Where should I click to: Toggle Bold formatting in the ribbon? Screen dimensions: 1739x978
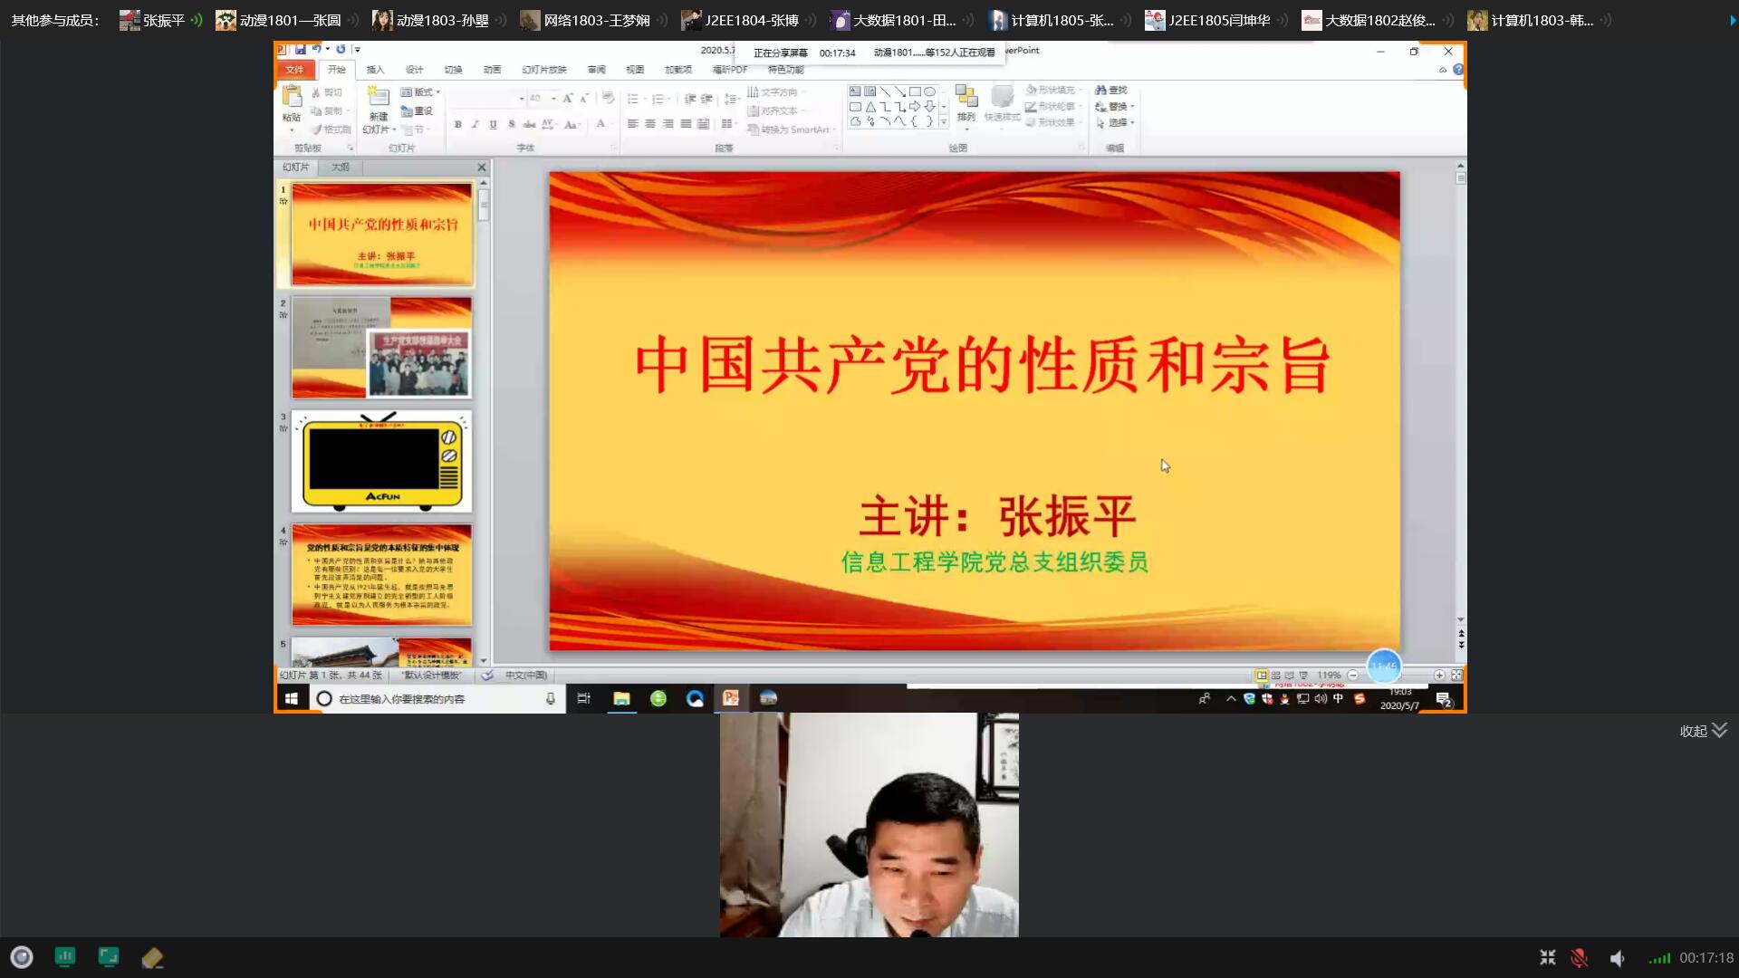(457, 124)
